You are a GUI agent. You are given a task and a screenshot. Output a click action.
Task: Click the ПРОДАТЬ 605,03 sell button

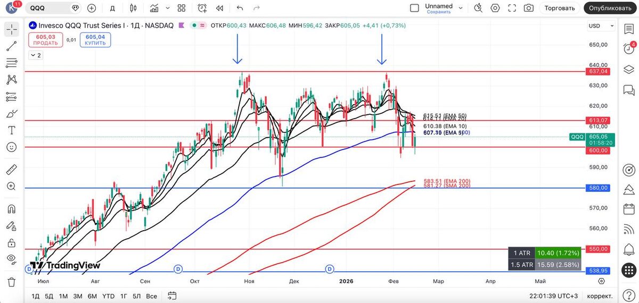(46, 40)
